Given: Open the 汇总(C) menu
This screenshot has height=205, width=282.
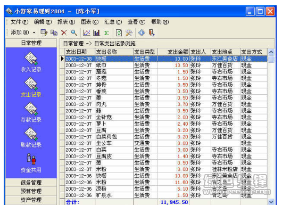Looking at the screenshot, I should 113,22.
